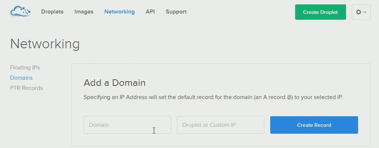Focus the Domain text field
Image resolution: width=379 pixels, height=148 pixels.
point(127,125)
